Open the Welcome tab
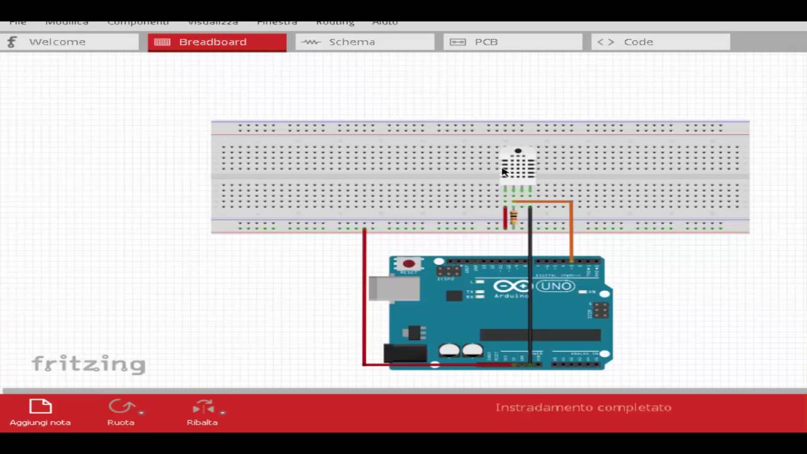The width and height of the screenshot is (807, 454). pyautogui.click(x=69, y=42)
